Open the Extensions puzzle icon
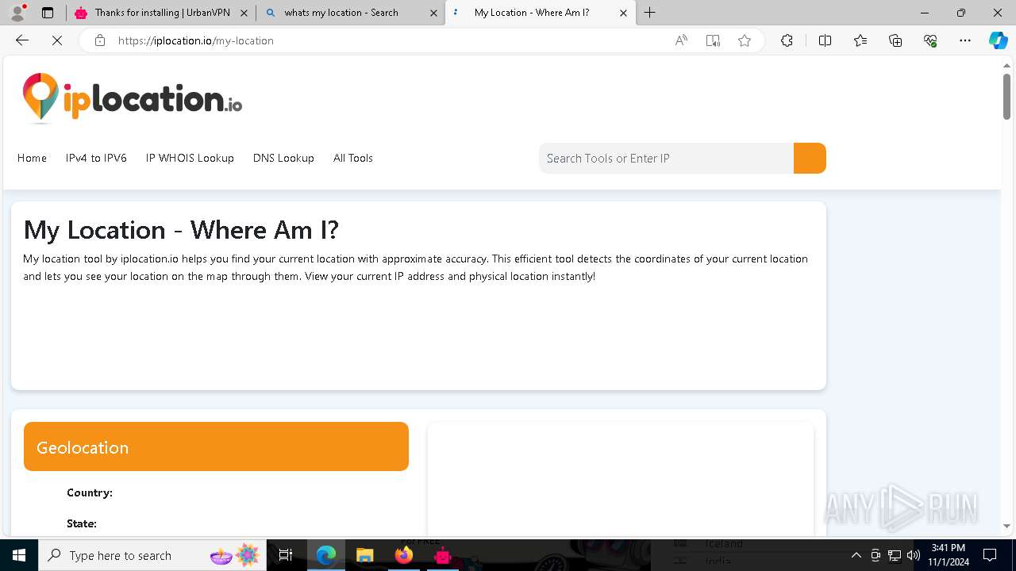This screenshot has height=571, width=1016. (x=787, y=40)
